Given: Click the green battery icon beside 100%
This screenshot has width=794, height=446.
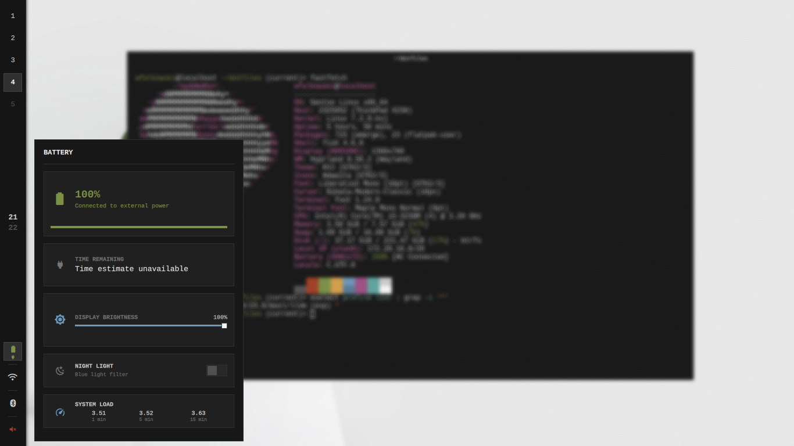Looking at the screenshot, I should coord(59,199).
